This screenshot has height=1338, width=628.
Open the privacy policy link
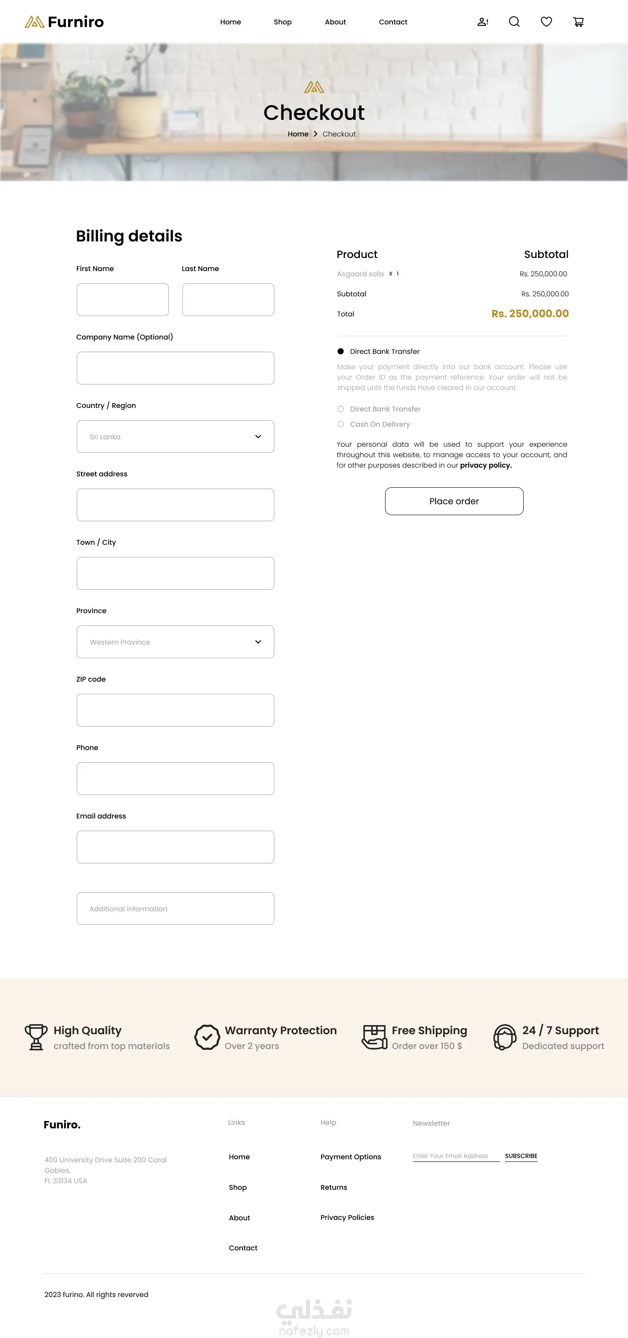[x=485, y=465]
